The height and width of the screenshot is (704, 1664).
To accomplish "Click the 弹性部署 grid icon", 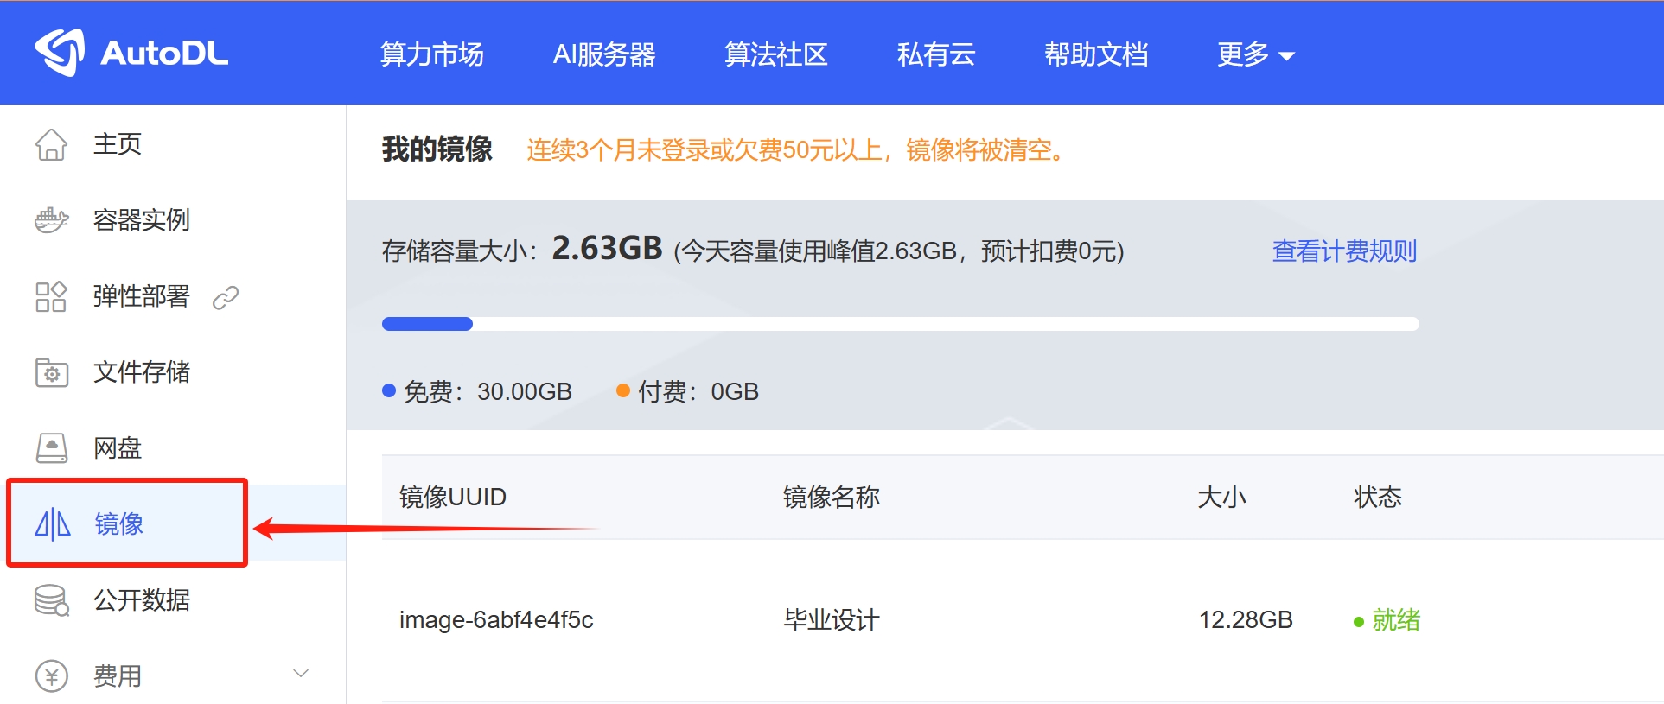I will (51, 296).
